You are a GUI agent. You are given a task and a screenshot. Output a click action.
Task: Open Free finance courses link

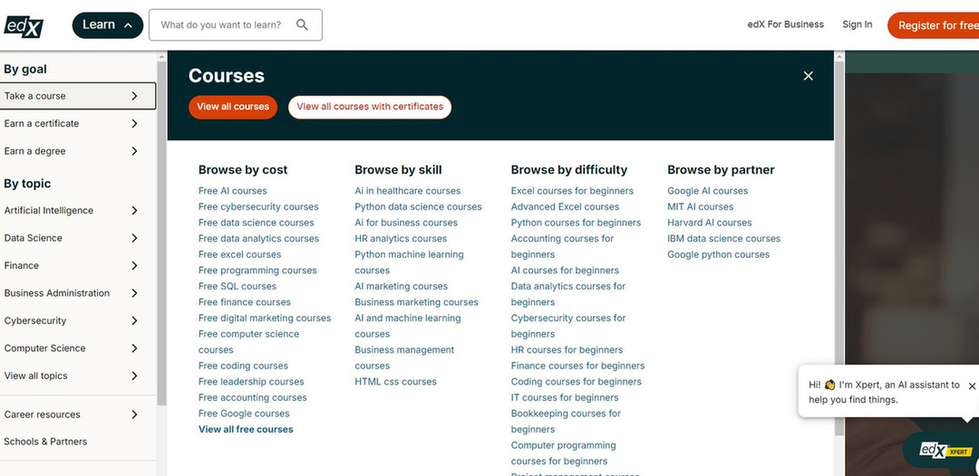tap(244, 302)
